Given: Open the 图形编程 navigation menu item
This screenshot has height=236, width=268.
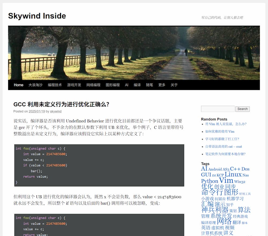Looking at the screenshot, I should 113,85.
